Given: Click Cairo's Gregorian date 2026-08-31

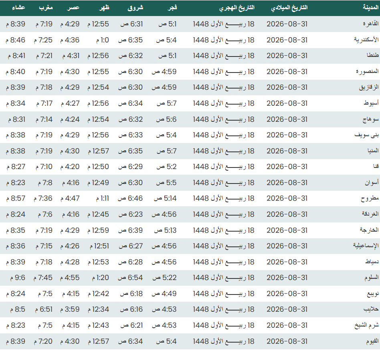Looking at the screenshot, I should tap(287, 24).
